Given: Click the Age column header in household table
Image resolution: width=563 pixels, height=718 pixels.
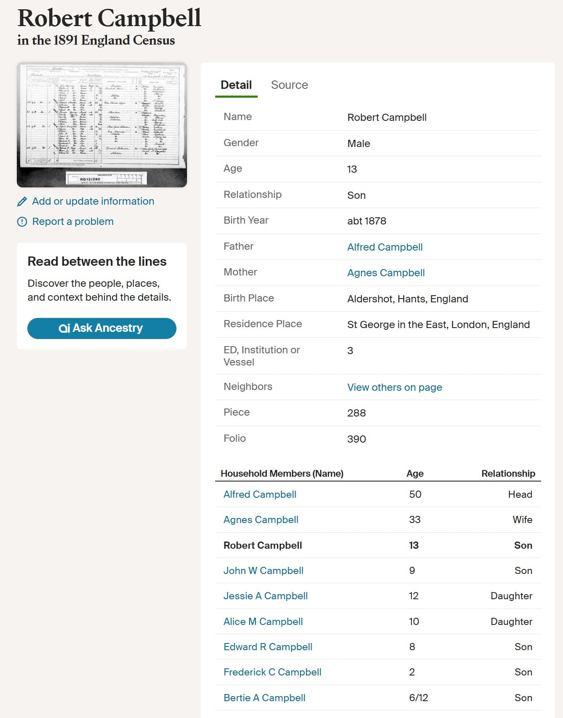Looking at the screenshot, I should click(x=415, y=473).
